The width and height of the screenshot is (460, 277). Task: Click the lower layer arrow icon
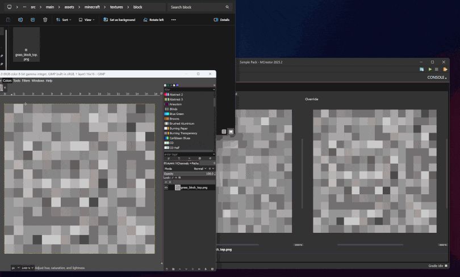click(x=186, y=269)
